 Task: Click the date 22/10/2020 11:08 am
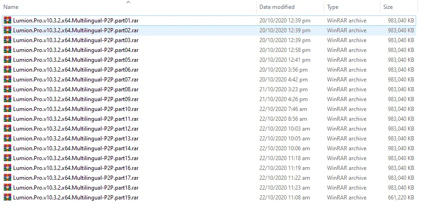pos(284,197)
